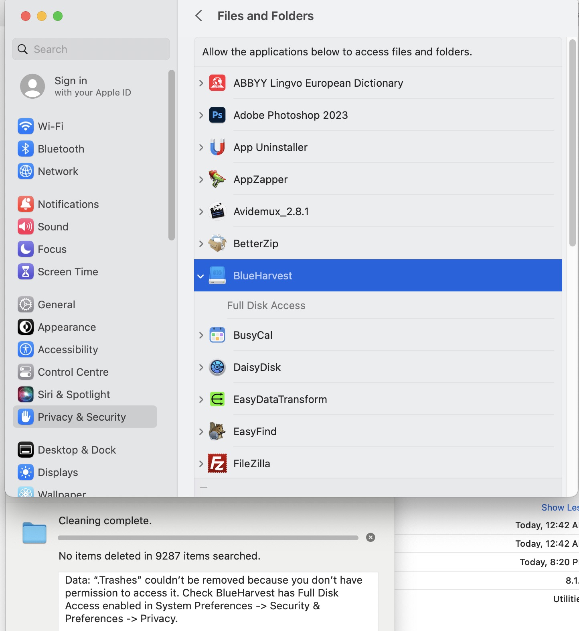The image size is (579, 631).
Task: Select Notifications in the sidebar
Action: point(85,204)
